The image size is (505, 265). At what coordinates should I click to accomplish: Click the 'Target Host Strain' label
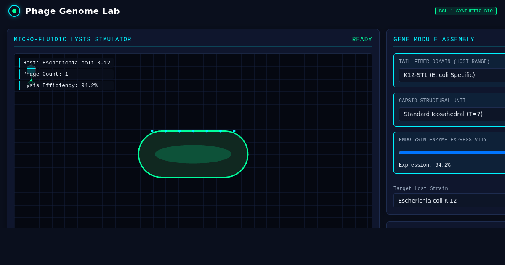[421, 189]
